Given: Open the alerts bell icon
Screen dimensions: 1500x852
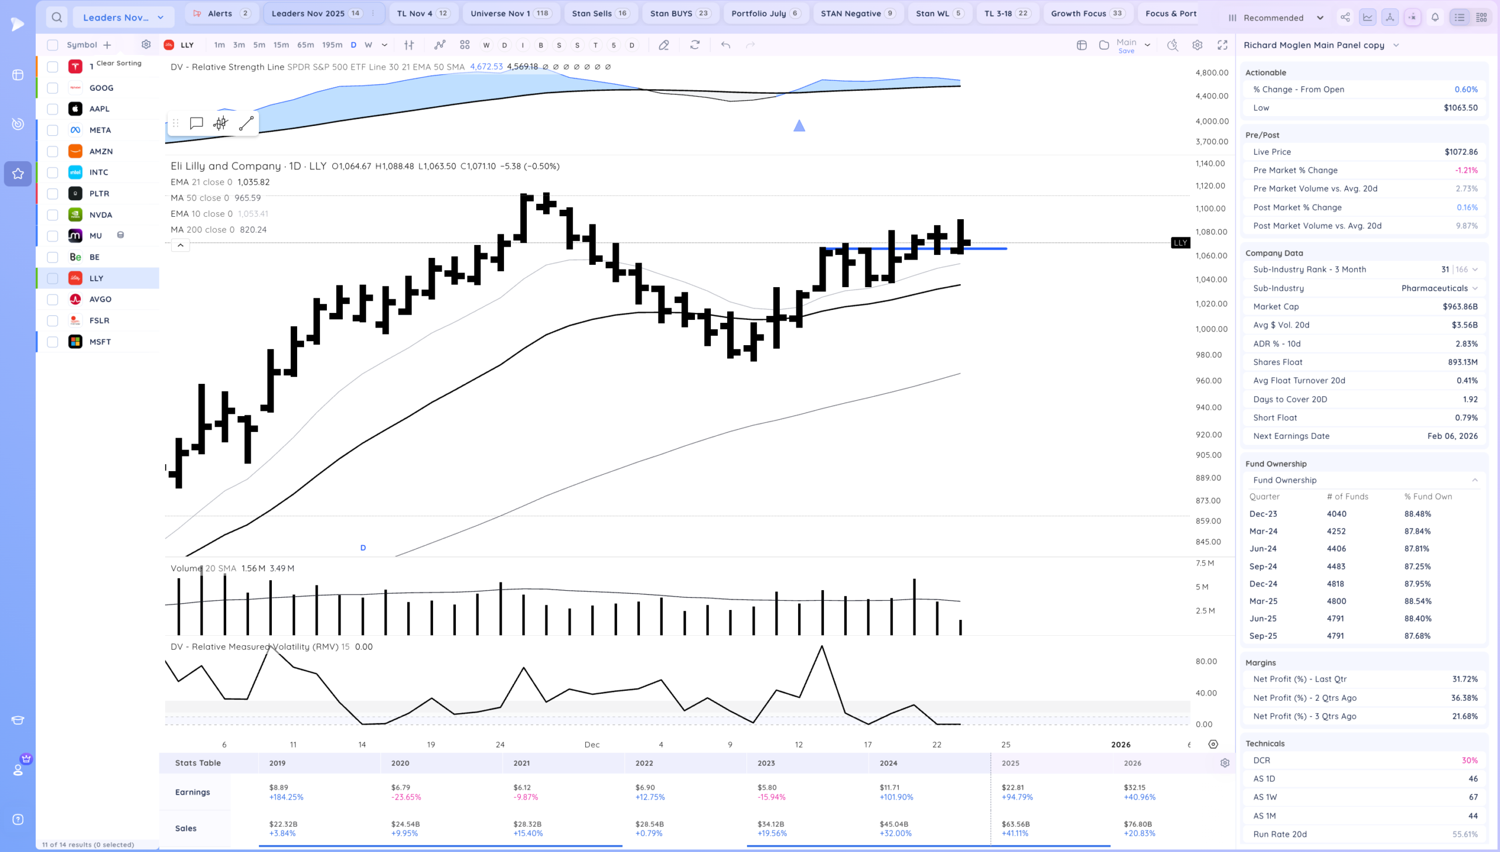Looking at the screenshot, I should 1435,18.
